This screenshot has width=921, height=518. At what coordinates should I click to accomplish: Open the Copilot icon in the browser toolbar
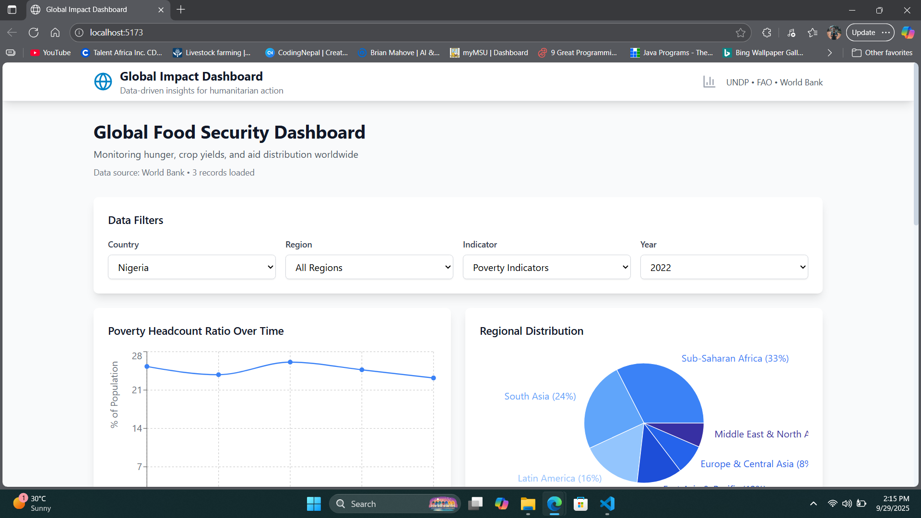[908, 33]
